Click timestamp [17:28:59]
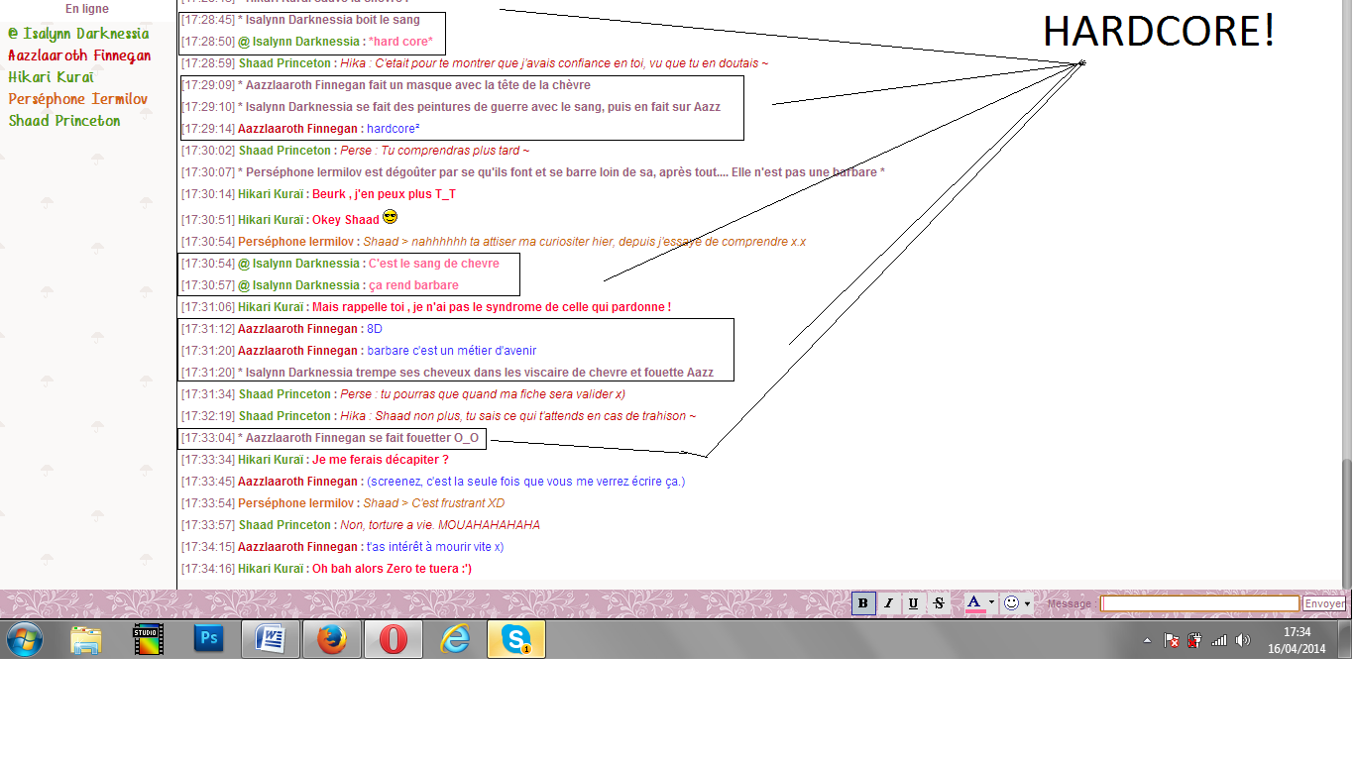Image resolution: width=1354 pixels, height=761 pixels. 207,63
